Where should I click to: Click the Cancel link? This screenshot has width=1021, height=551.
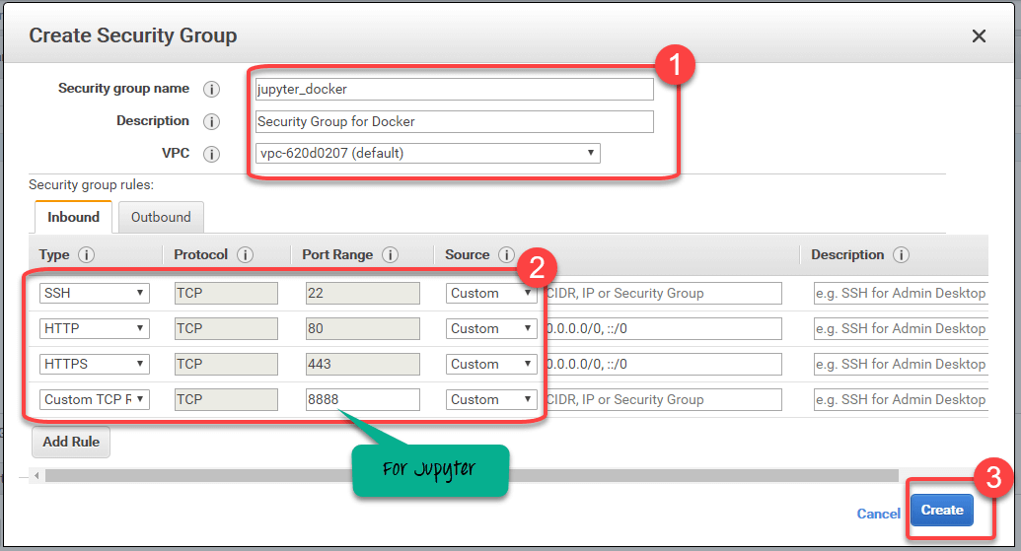click(878, 514)
